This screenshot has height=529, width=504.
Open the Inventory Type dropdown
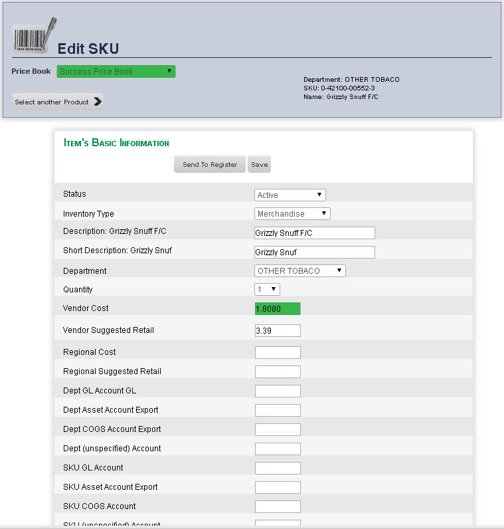point(292,213)
